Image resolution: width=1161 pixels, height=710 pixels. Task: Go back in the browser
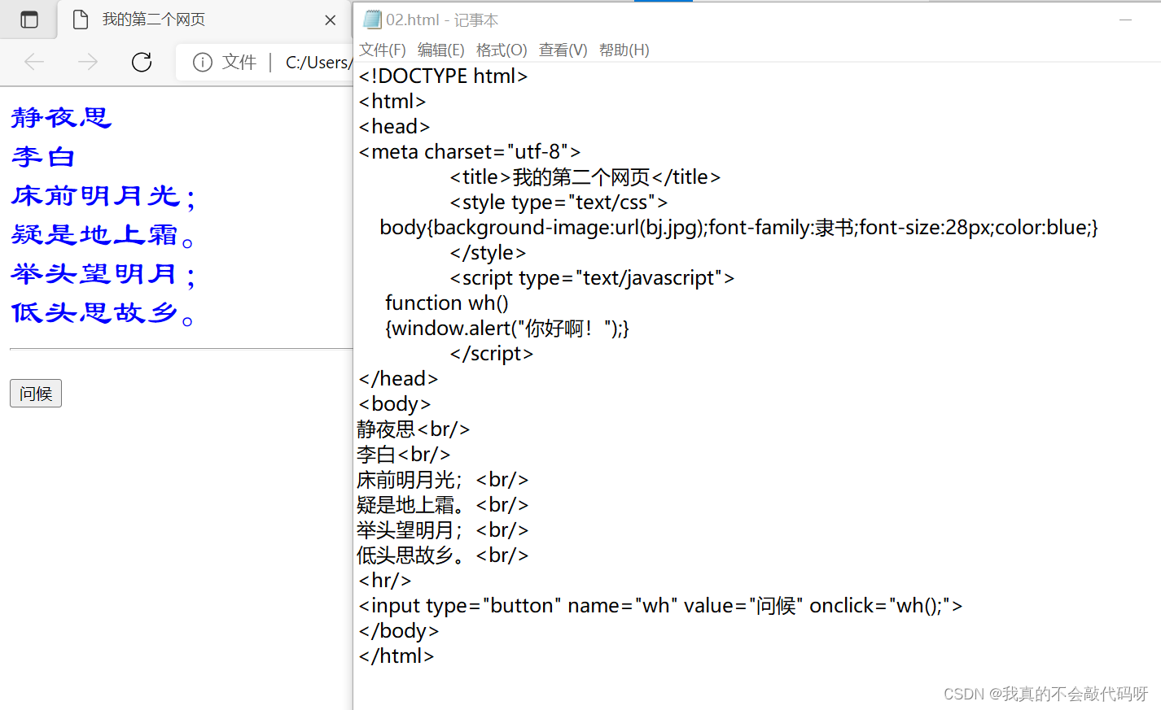click(x=34, y=62)
